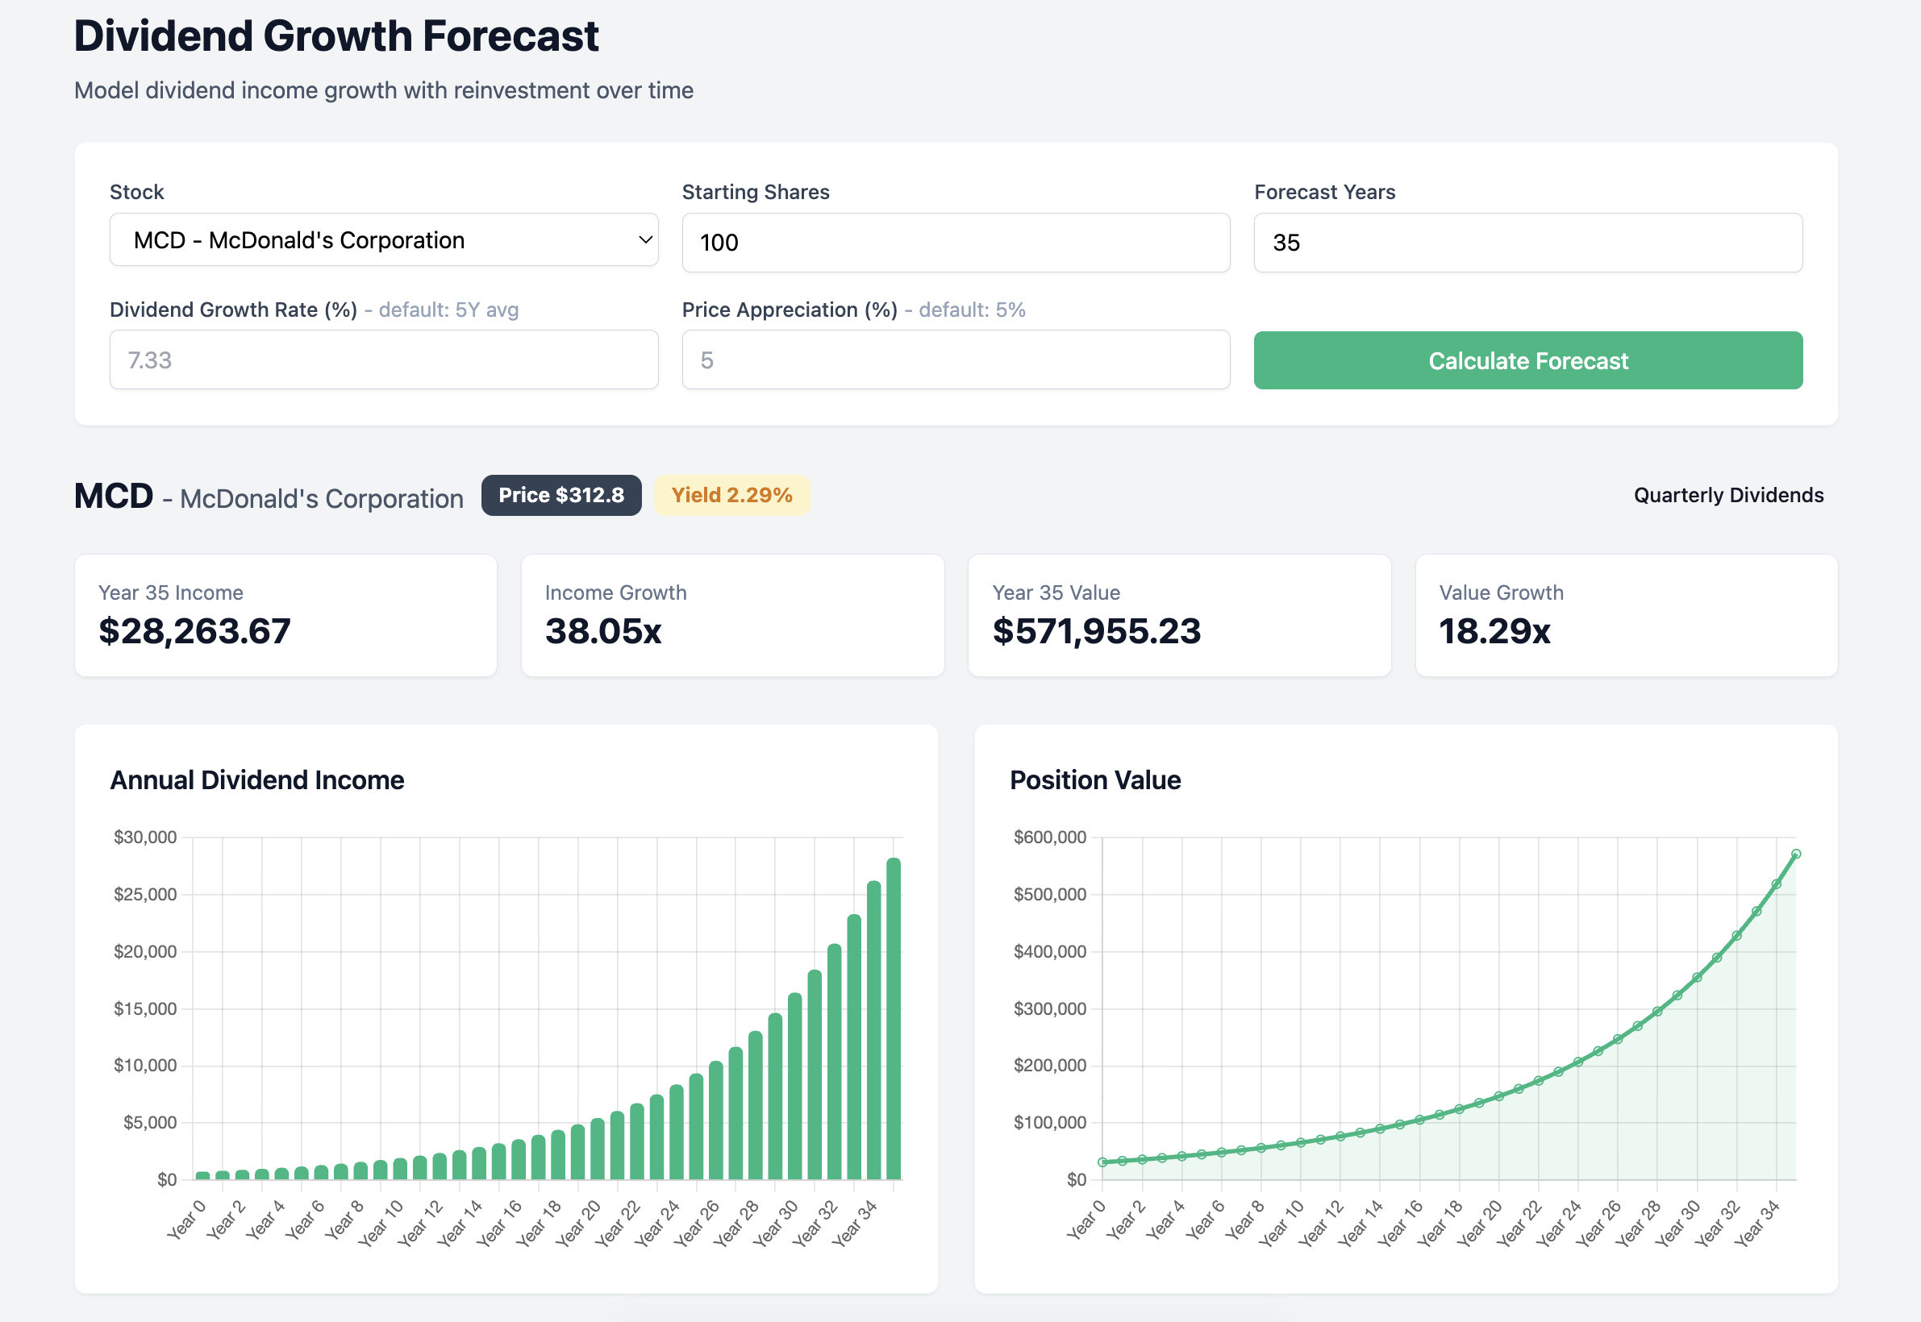
Task: Click the Income Growth 38.05x card
Action: click(x=732, y=614)
